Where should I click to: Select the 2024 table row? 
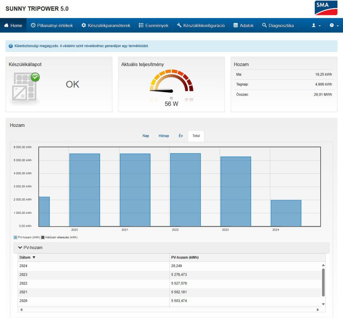pos(169,266)
